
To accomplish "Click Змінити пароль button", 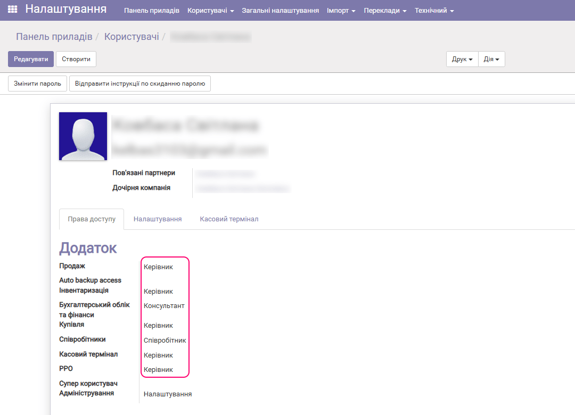I will [37, 83].
